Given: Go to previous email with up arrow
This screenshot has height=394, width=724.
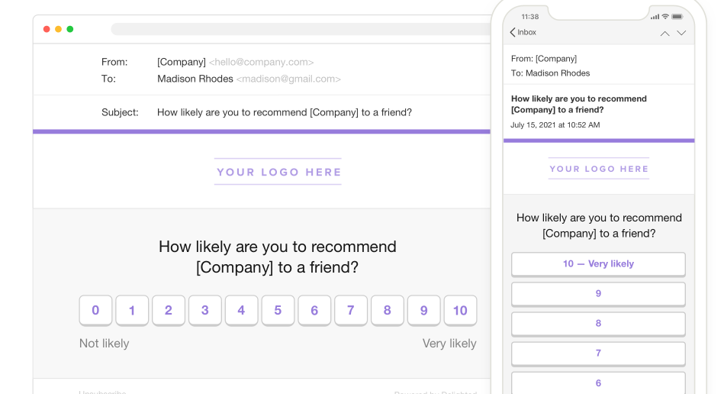Looking at the screenshot, I should coord(664,34).
